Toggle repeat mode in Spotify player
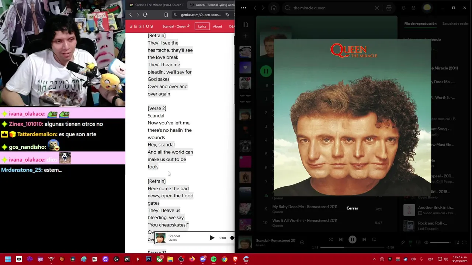 coord(374,240)
